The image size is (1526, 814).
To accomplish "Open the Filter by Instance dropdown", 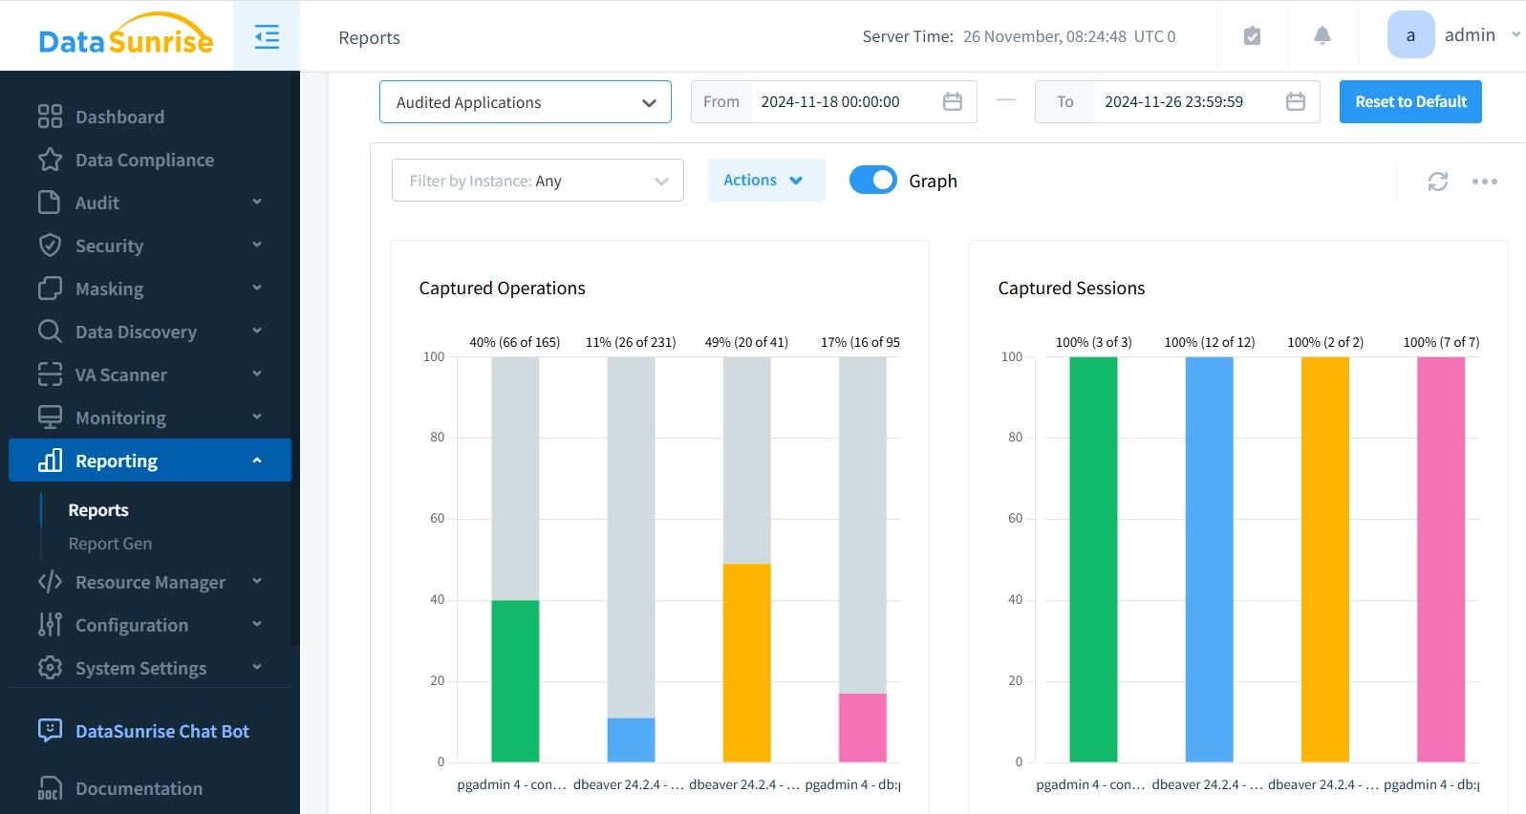I will (537, 181).
